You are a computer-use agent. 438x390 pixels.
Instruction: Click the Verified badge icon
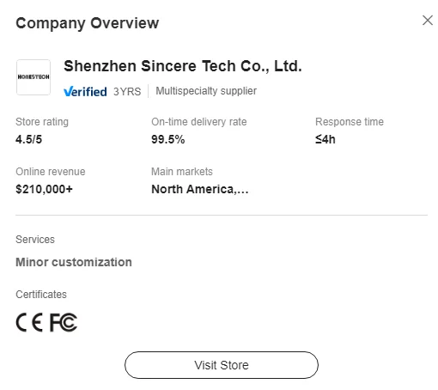point(85,92)
